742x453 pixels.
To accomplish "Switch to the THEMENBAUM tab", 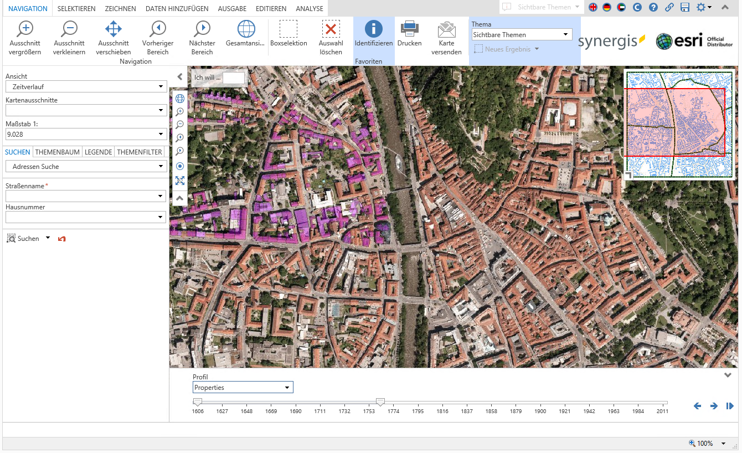I will pyautogui.click(x=58, y=152).
